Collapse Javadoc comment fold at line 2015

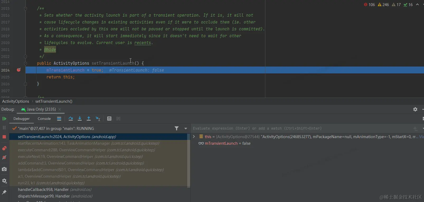[x=25, y=8]
